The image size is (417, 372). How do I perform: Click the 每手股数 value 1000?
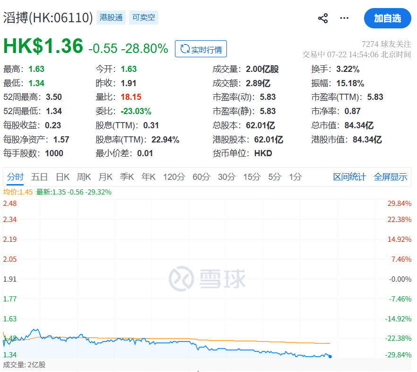[x=54, y=153]
